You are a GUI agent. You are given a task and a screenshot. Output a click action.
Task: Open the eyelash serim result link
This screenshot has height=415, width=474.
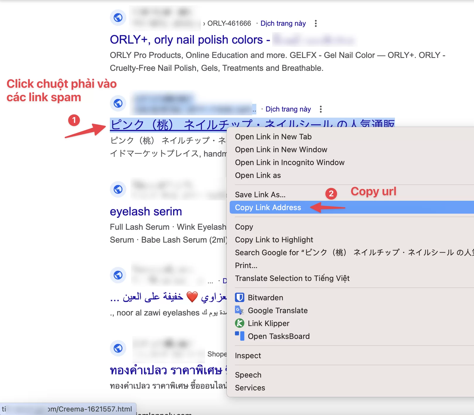(x=146, y=212)
